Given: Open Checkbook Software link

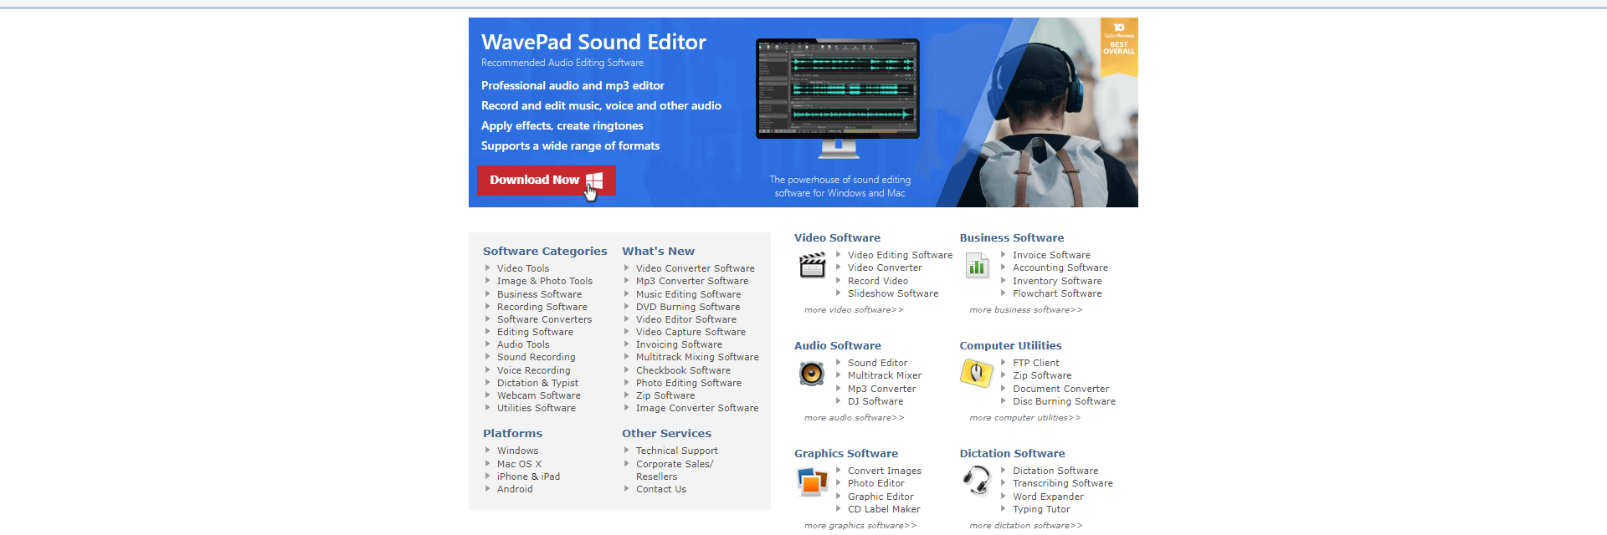Looking at the screenshot, I should tap(683, 370).
